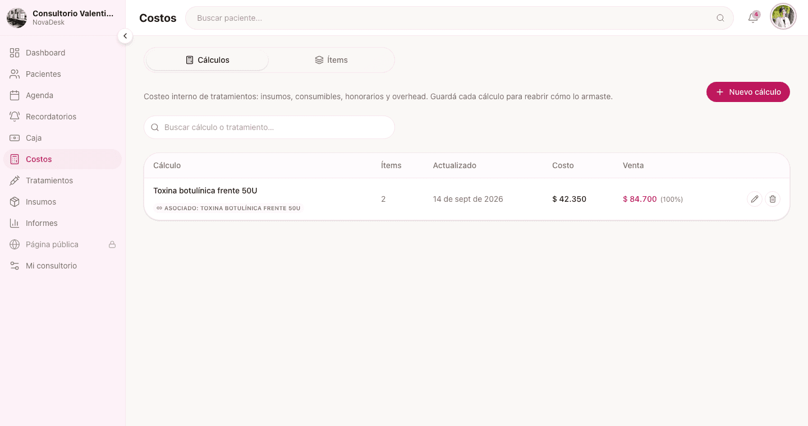The image size is (808, 426).
Task: Go to Pacientes in the sidebar
Action: pyautogui.click(x=62, y=74)
